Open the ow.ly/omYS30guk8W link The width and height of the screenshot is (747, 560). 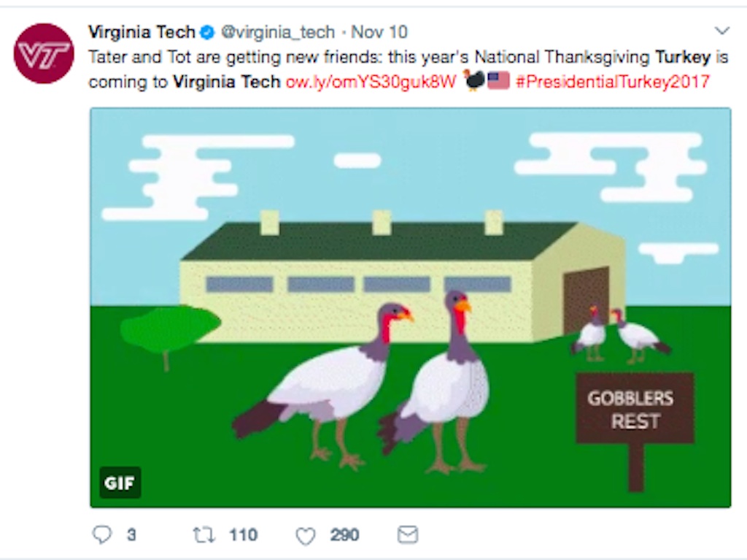pos(371,82)
